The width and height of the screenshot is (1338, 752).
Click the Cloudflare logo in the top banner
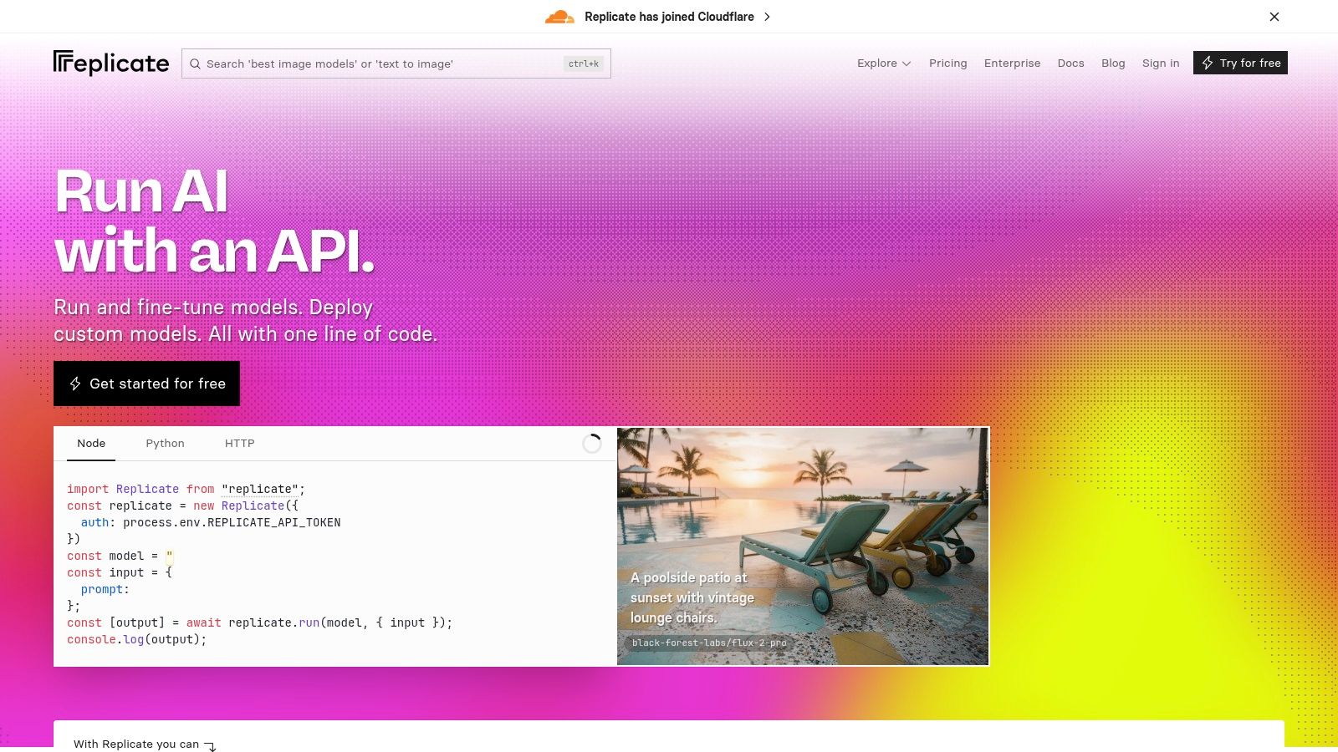(x=559, y=17)
